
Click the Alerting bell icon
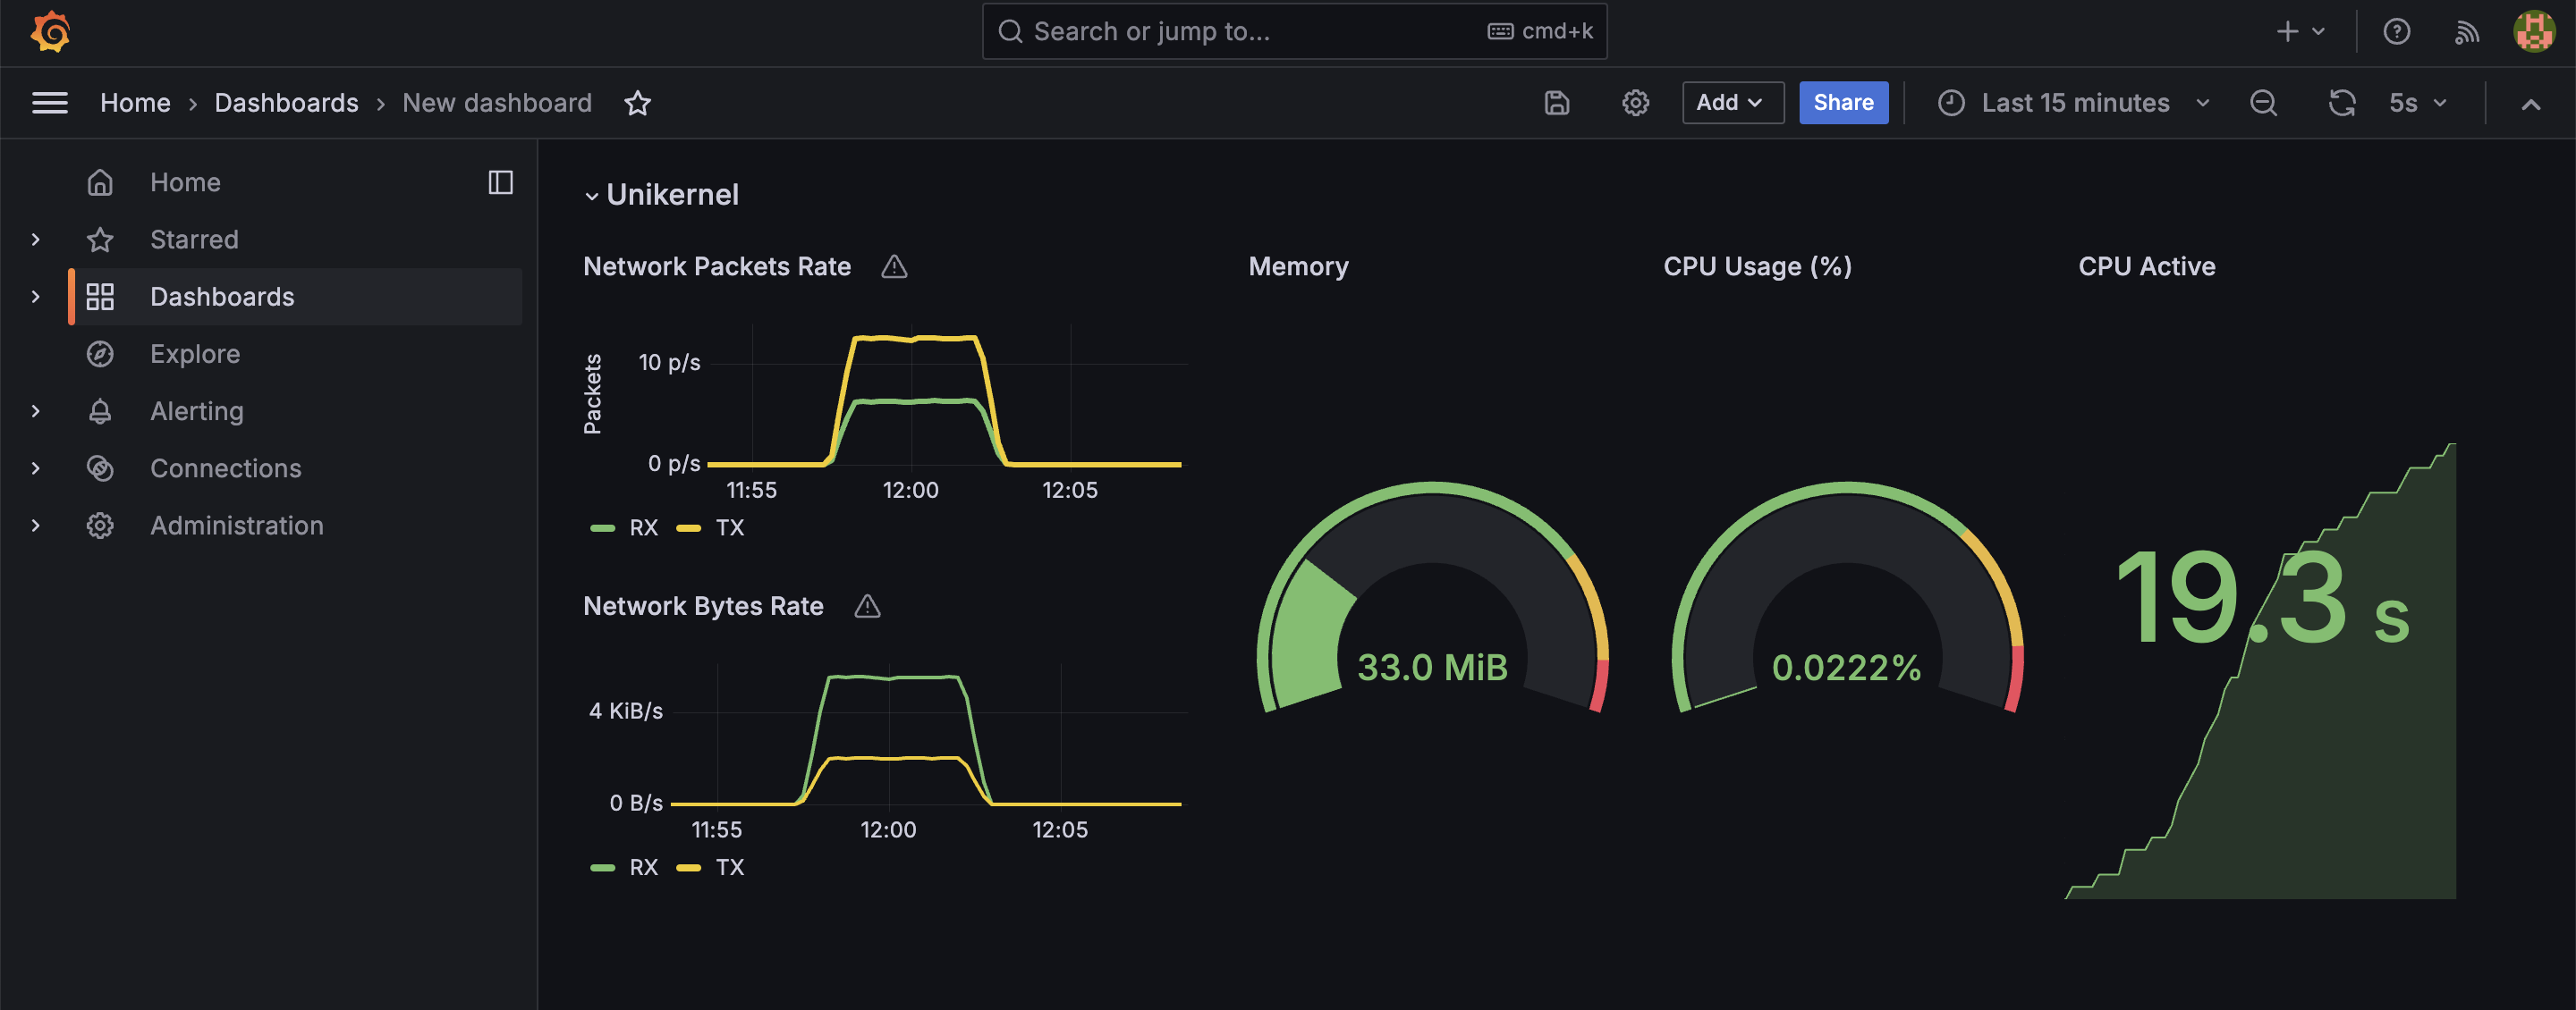pos(100,410)
